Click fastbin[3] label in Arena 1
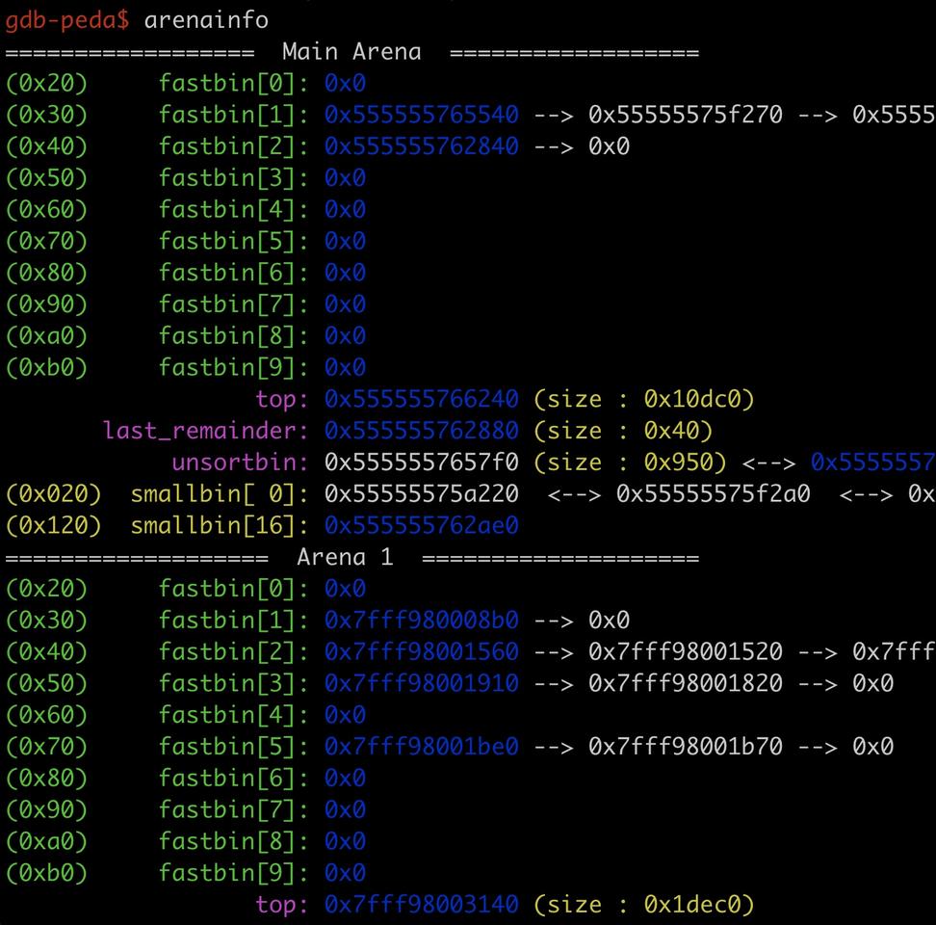Image resolution: width=936 pixels, height=925 pixels. 234,683
